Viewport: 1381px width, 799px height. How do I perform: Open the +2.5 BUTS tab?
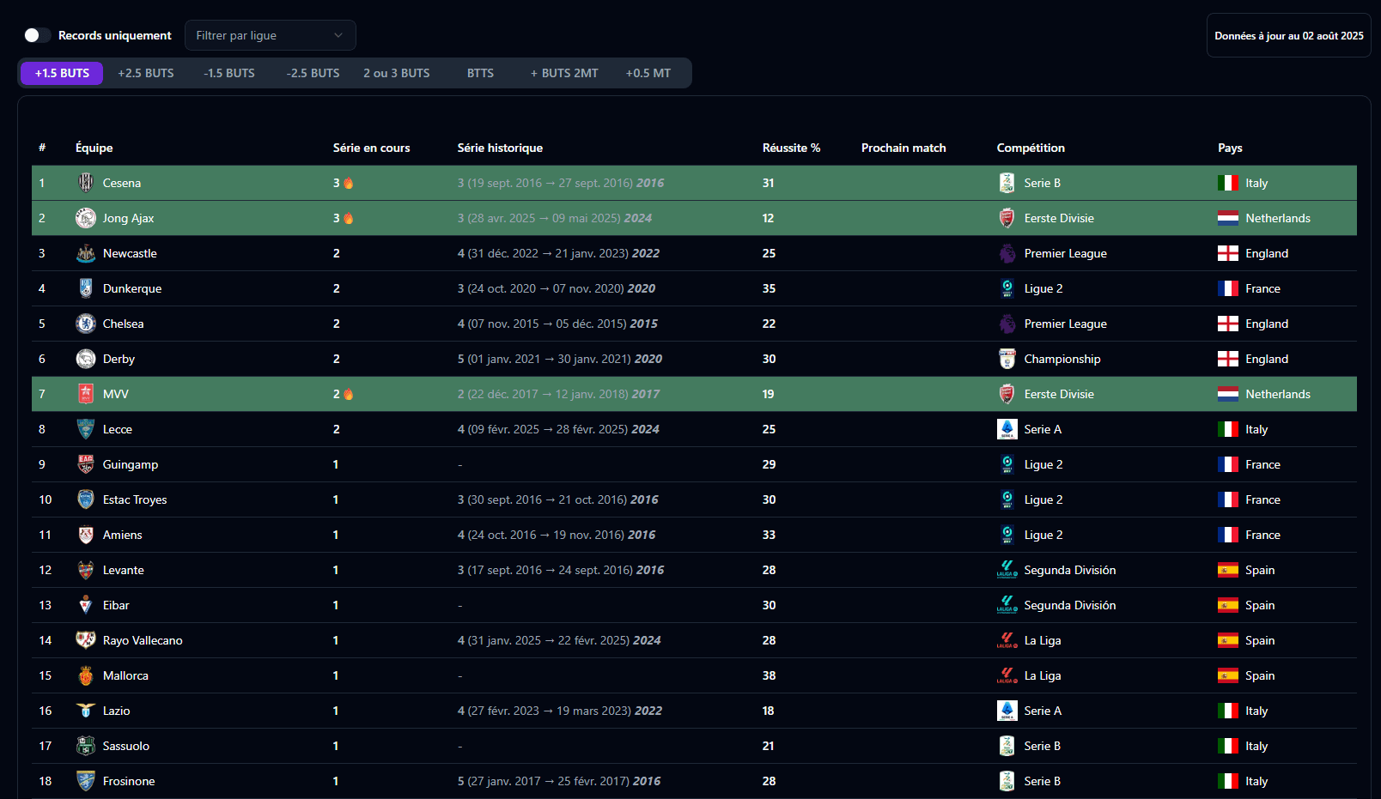click(x=145, y=73)
